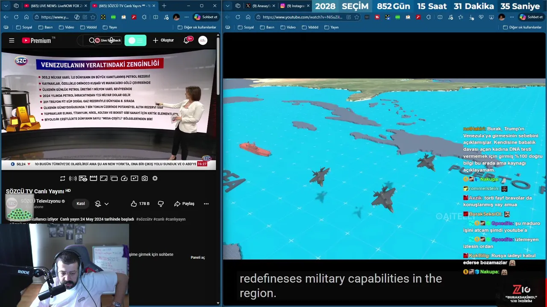
Task: Go to home page in left browser
Action: coord(26,17)
